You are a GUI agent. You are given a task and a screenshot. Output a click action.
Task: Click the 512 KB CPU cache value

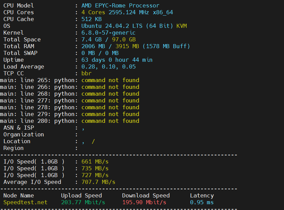pyautogui.click(x=91, y=19)
